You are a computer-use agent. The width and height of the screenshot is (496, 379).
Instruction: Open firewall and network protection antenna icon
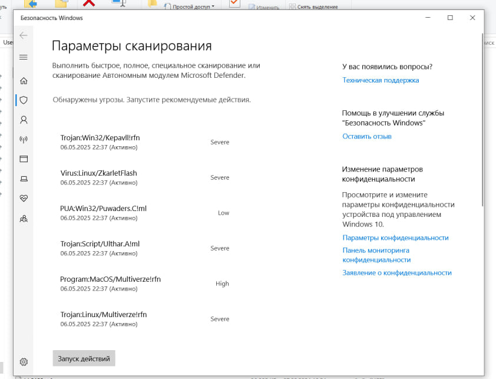[24, 139]
